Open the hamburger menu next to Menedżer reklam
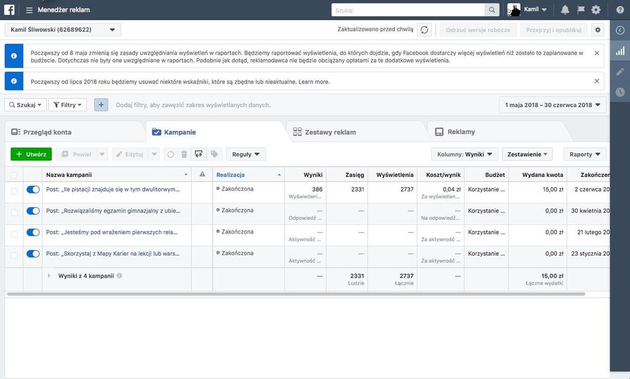The width and height of the screenshot is (630, 379). [x=29, y=10]
